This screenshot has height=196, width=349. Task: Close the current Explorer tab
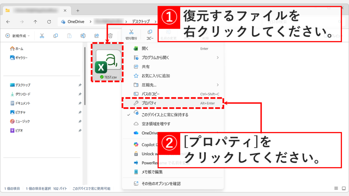pyautogui.click(x=65, y=11)
